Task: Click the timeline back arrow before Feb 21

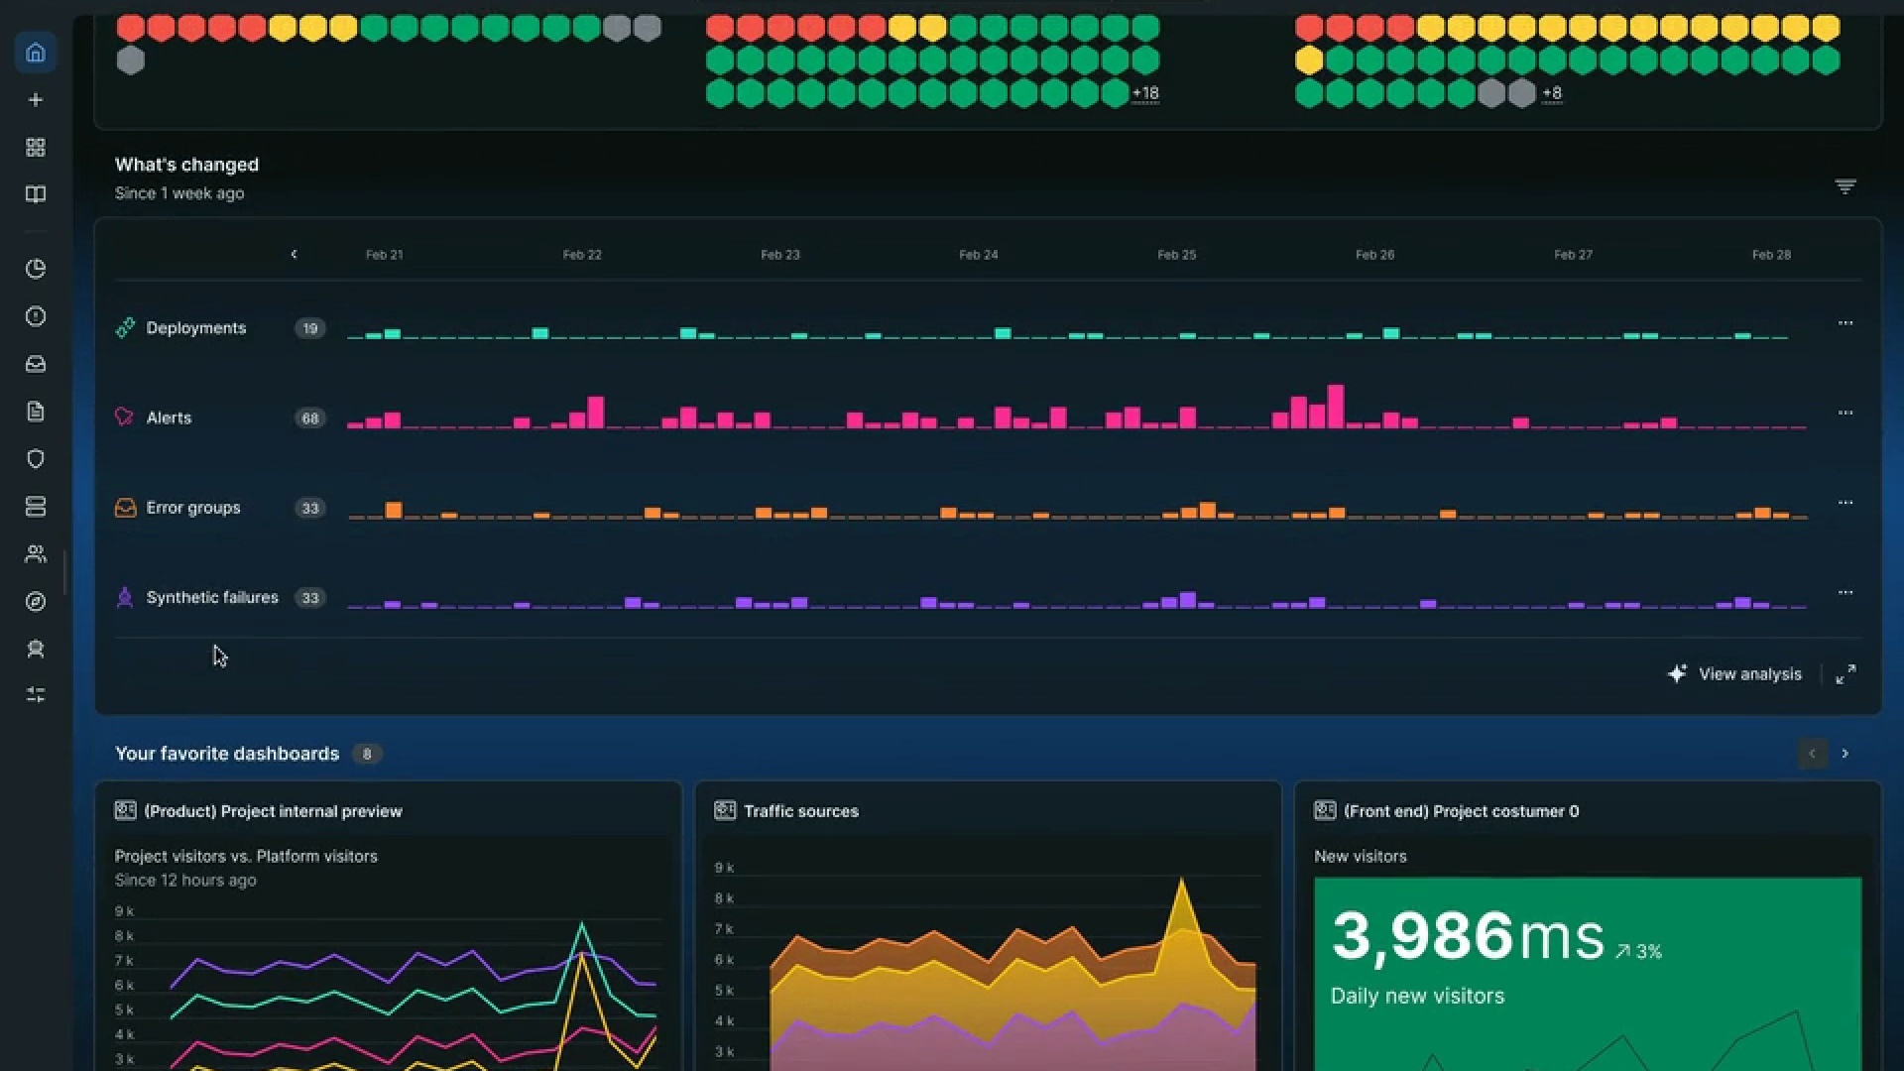Action: pos(294,255)
